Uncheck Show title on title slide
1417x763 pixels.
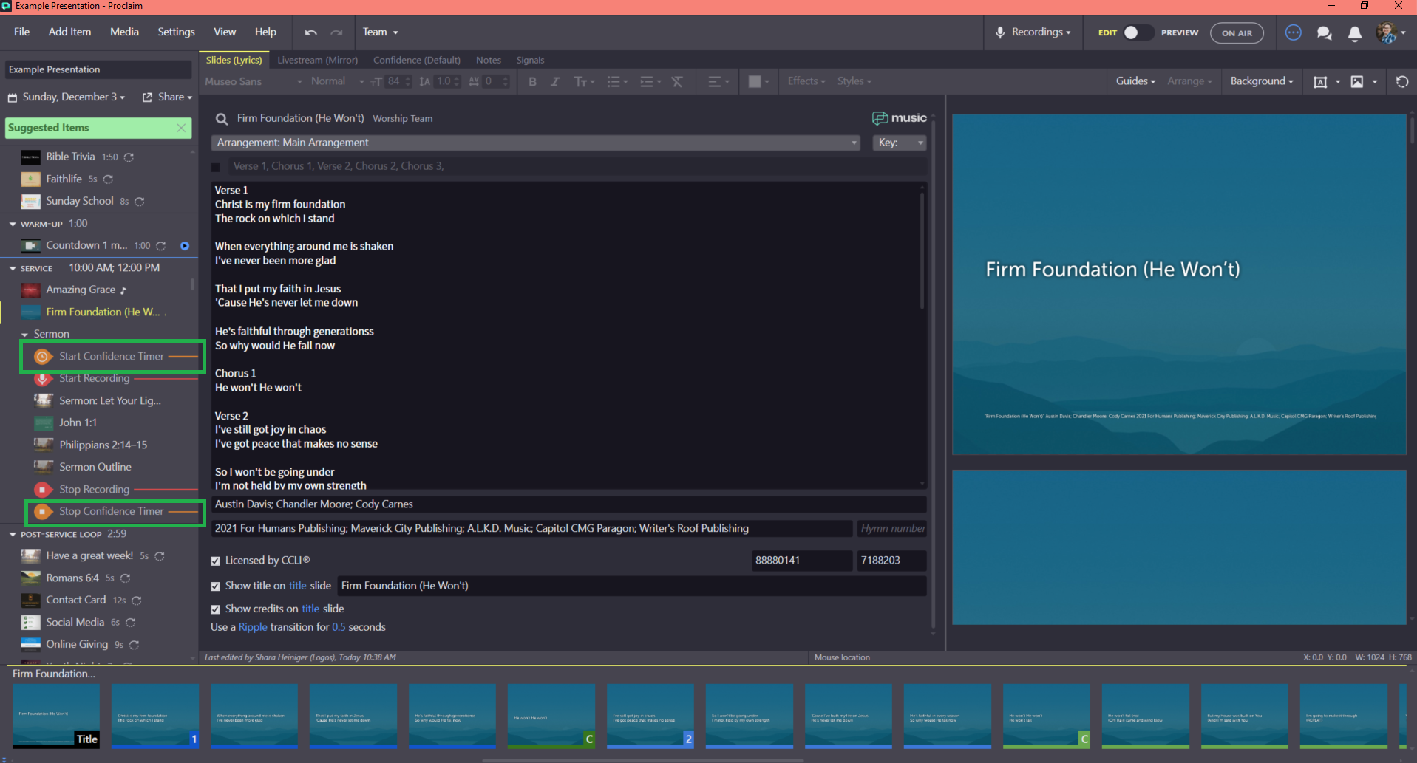click(215, 586)
